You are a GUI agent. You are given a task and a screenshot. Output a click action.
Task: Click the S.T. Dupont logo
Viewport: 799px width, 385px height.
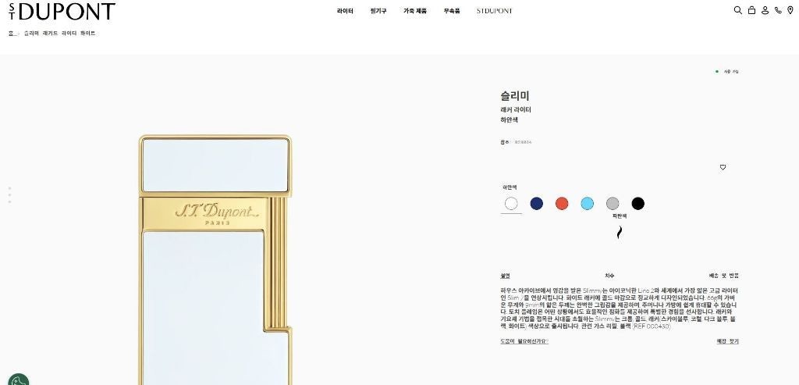(x=62, y=11)
